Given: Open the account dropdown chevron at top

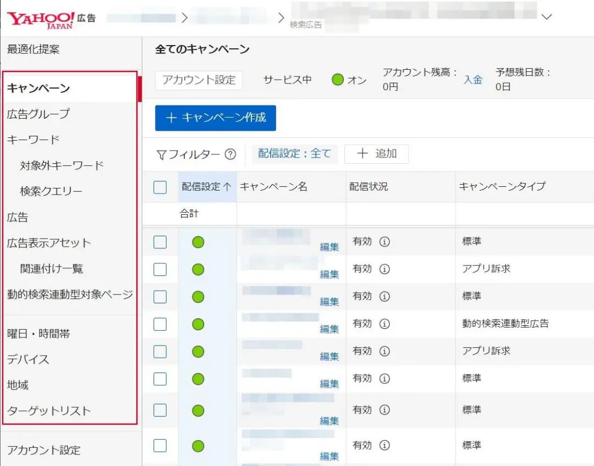Looking at the screenshot, I should pyautogui.click(x=546, y=17).
